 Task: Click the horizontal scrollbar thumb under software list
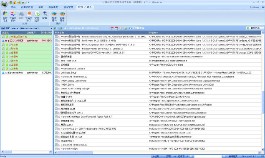point(75,153)
